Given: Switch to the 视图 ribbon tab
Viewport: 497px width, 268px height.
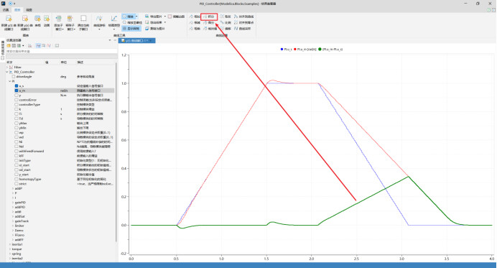Looking at the screenshot, I should (29, 10).
